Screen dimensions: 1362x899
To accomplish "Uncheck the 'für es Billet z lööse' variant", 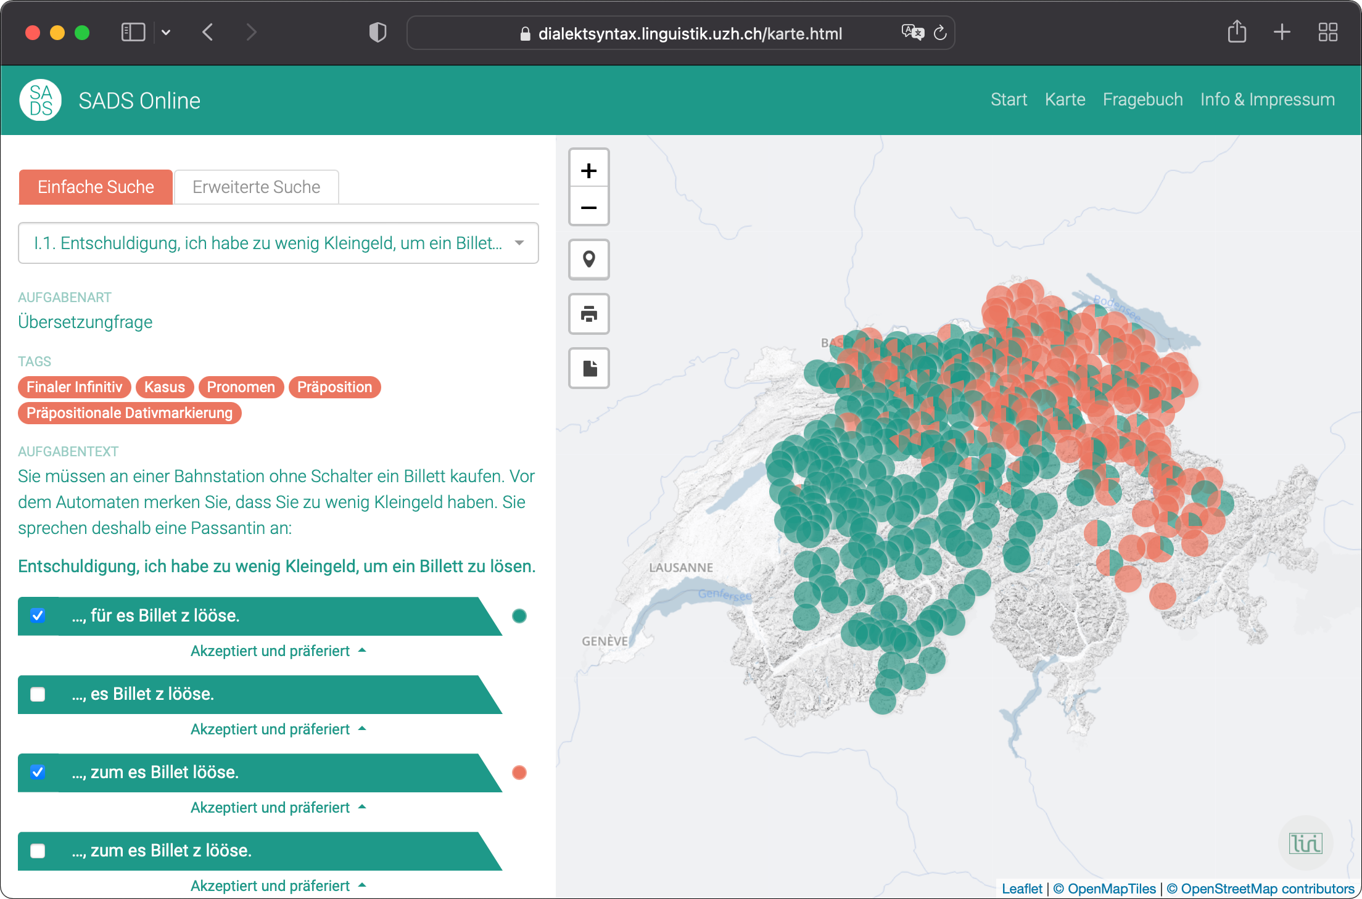I will pos(38,615).
